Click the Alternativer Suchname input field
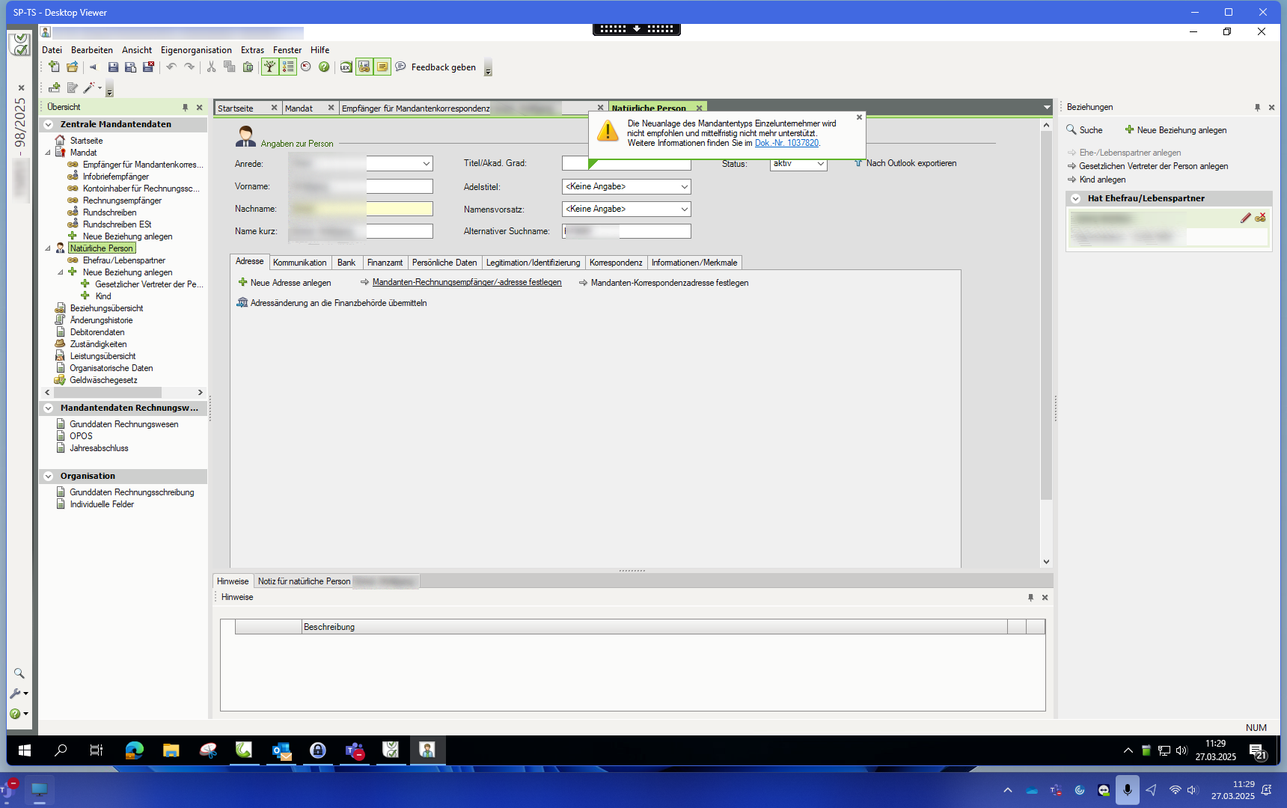 626,232
